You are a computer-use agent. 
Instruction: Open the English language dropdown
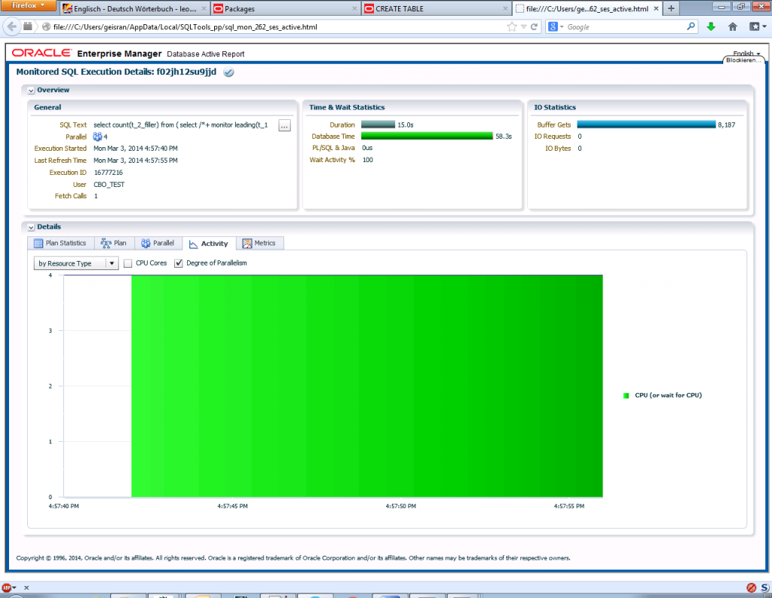click(x=746, y=53)
